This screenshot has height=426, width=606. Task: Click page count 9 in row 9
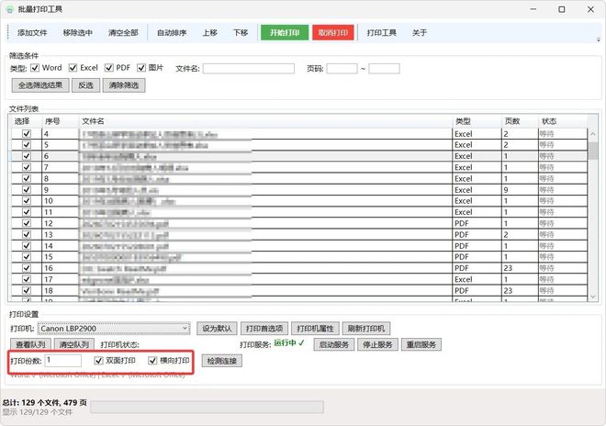pyautogui.click(x=506, y=190)
